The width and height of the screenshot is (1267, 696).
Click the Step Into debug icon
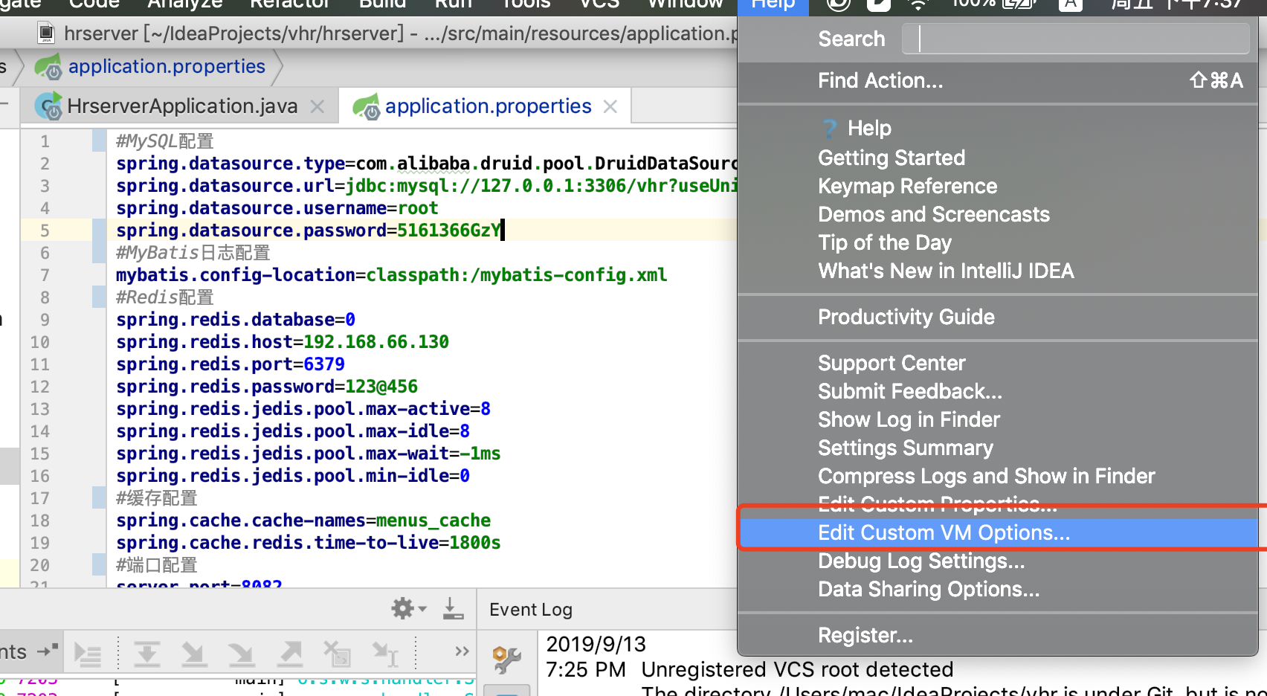tap(193, 654)
